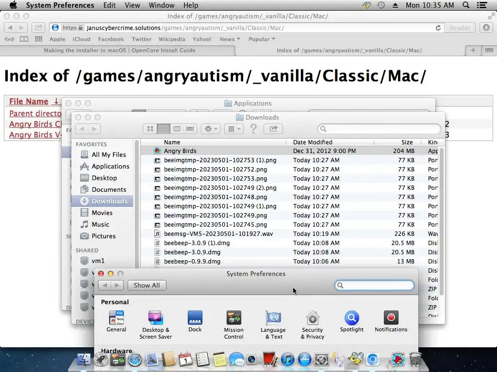The image size is (497, 372).
Task: Select the Angry Birds app row
Action: click(x=290, y=151)
